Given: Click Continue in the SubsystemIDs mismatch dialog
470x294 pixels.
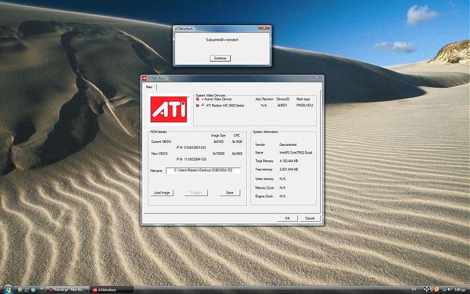Looking at the screenshot, I should 220,58.
